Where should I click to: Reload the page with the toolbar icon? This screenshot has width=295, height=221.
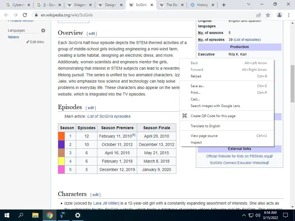pyautogui.click(x=25, y=15)
